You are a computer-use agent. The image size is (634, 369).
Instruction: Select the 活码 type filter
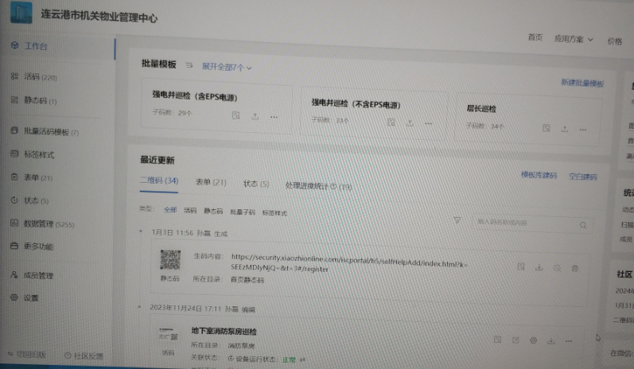[x=190, y=212]
